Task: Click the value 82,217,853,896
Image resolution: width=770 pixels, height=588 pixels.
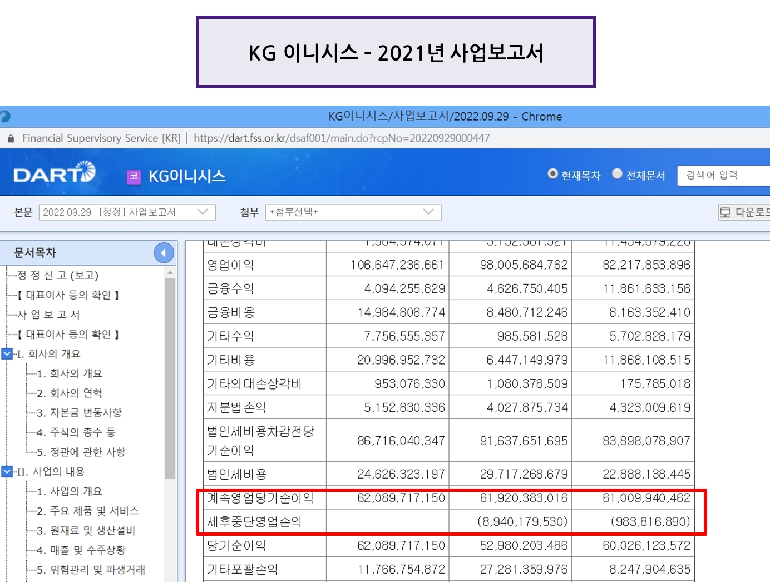Action: [x=646, y=265]
